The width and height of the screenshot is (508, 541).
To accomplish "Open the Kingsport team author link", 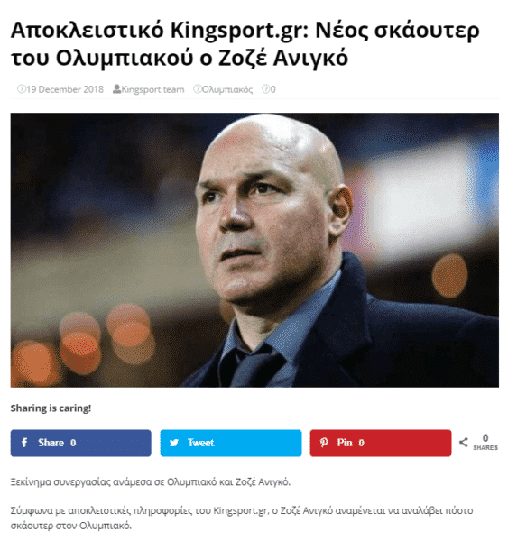I will 152,89.
